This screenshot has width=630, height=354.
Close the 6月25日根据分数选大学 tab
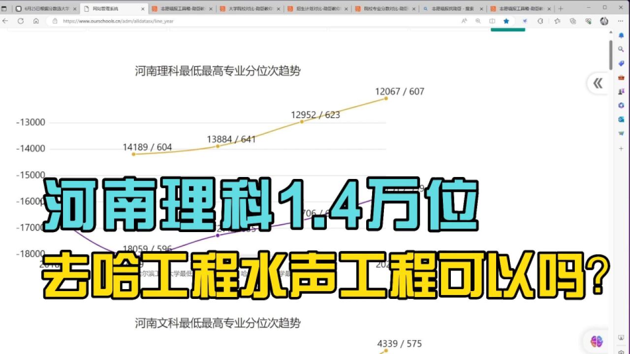pos(75,8)
